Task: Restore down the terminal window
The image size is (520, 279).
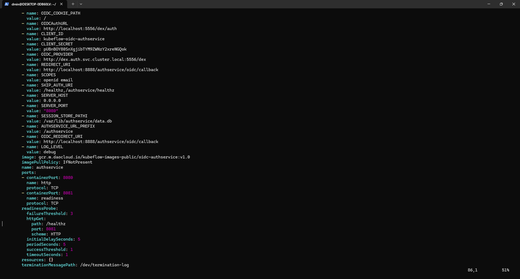Action: tap(501, 4)
